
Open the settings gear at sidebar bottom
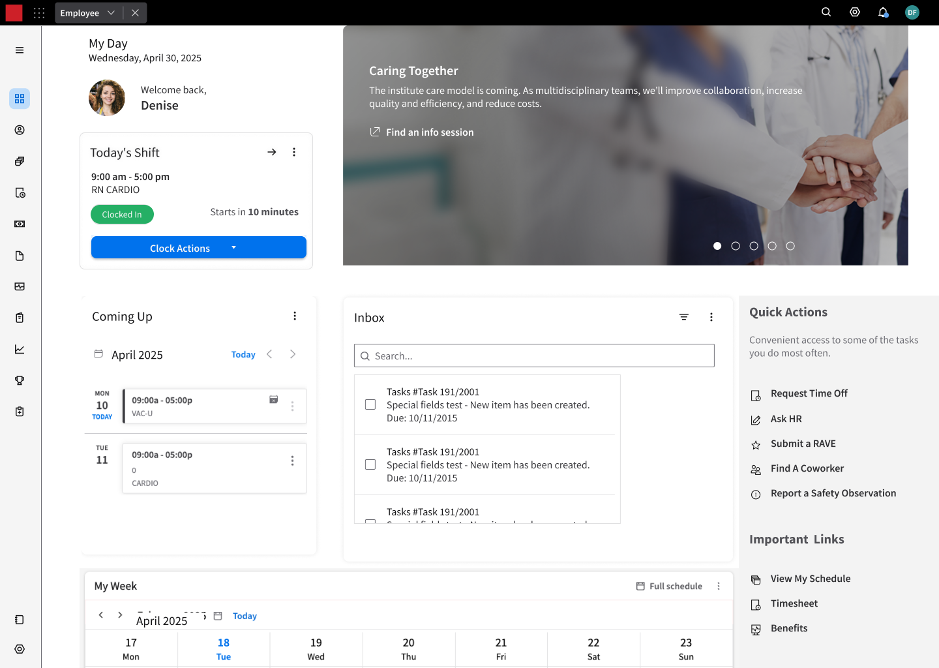tap(20, 649)
